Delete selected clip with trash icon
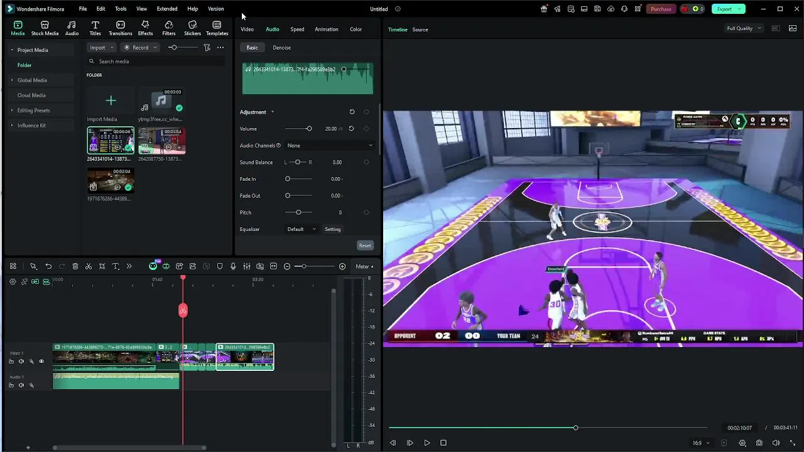This screenshot has height=452, width=804. point(75,267)
